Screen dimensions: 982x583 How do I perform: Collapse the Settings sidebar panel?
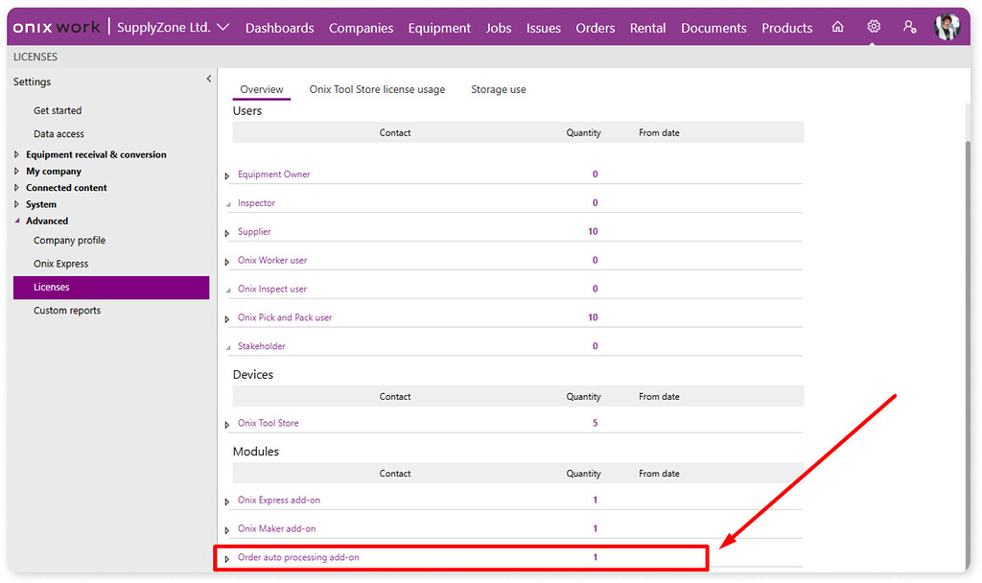pyautogui.click(x=210, y=81)
